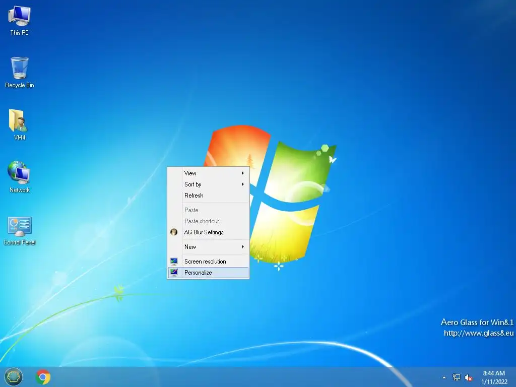
Task: Open the network status tray icon
Action: (x=457, y=377)
